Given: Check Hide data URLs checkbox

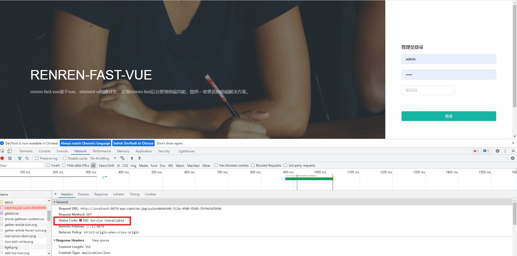Looking at the screenshot, I should click(x=64, y=165).
